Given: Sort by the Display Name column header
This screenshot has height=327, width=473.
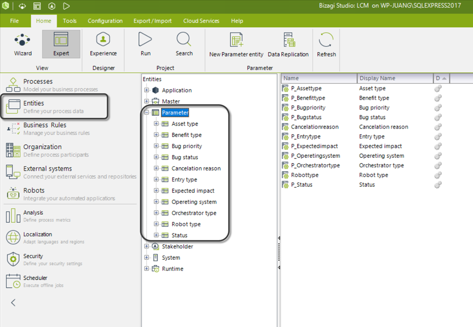Looking at the screenshot, I should (395, 78).
